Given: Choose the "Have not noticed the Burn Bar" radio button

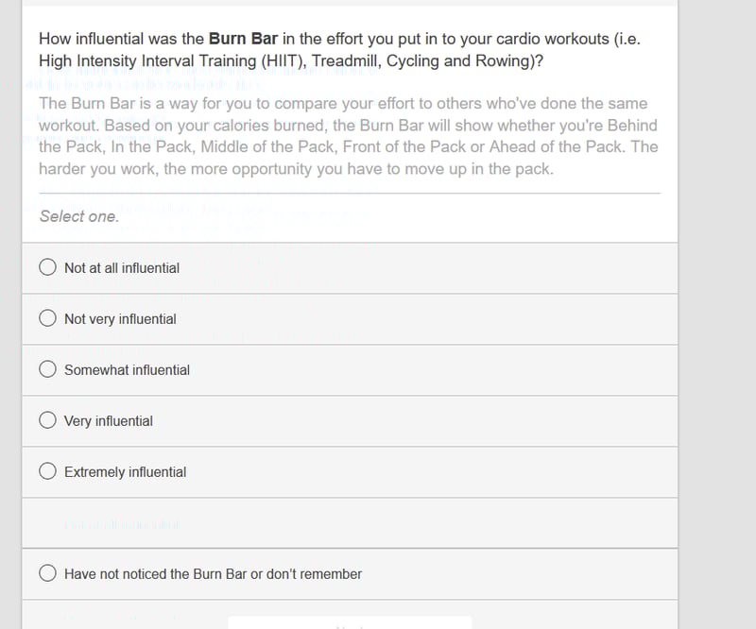Looking at the screenshot, I should point(48,573).
